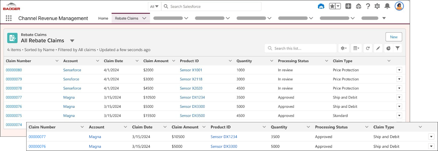
Task: Open the list filters funnel icon
Action: (x=397, y=48)
